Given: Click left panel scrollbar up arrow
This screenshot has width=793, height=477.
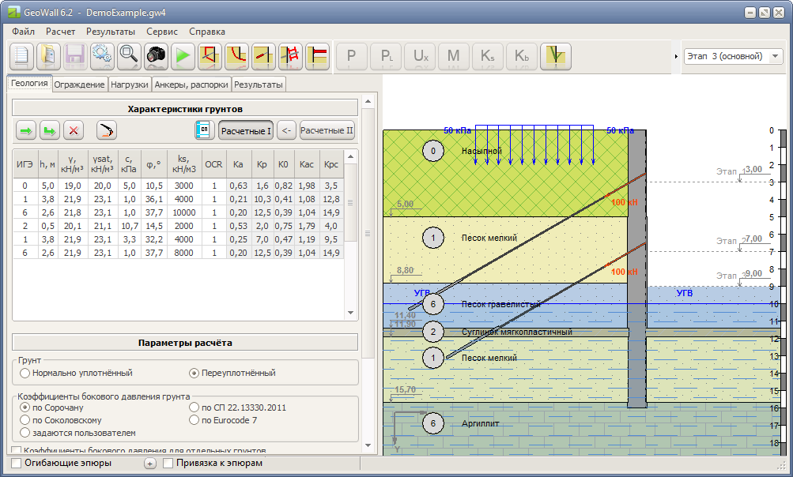Looking at the screenshot, I should (x=368, y=102).
